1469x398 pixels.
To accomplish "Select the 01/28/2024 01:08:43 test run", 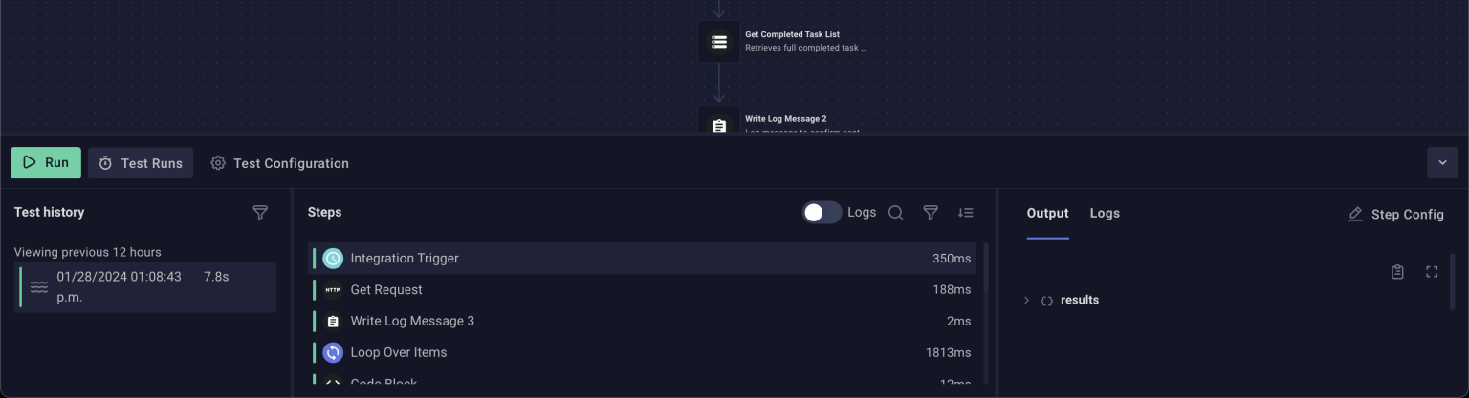I will [x=147, y=286].
